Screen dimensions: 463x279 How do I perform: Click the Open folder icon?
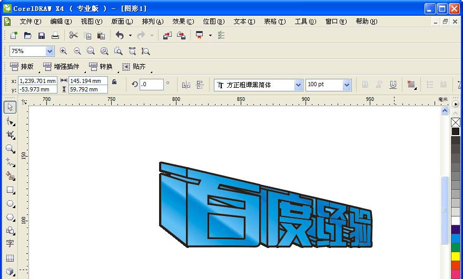(x=27, y=36)
